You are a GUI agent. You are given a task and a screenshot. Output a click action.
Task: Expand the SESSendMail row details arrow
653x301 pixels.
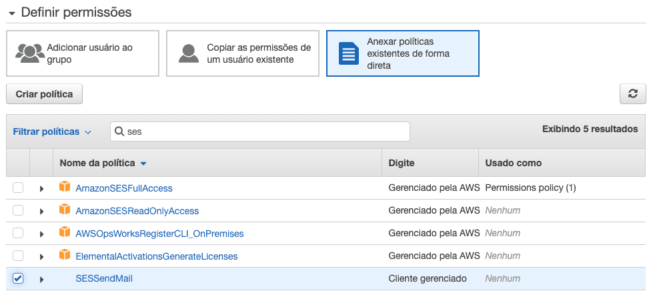pos(41,279)
